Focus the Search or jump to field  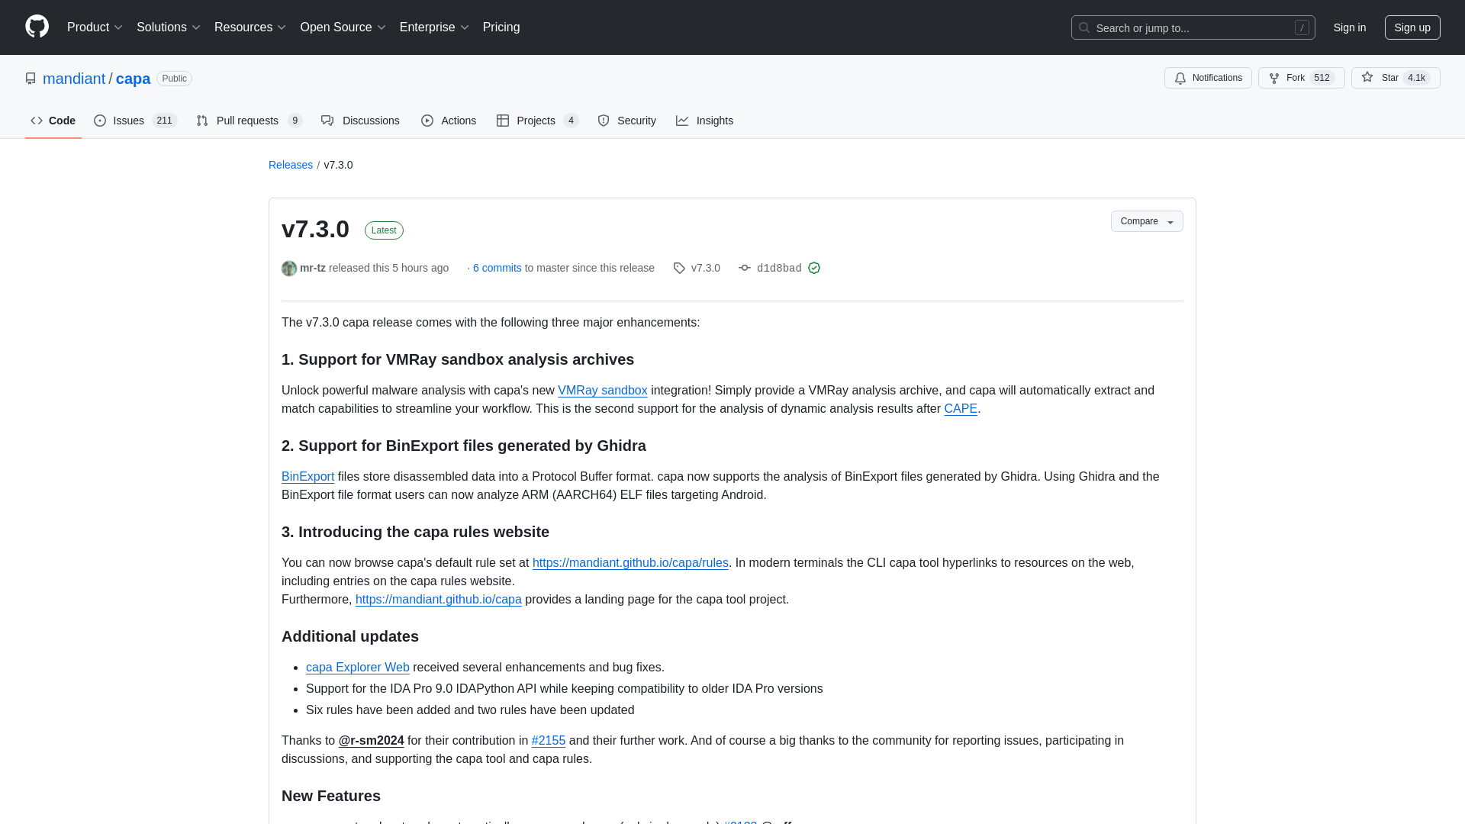coord(1193,27)
